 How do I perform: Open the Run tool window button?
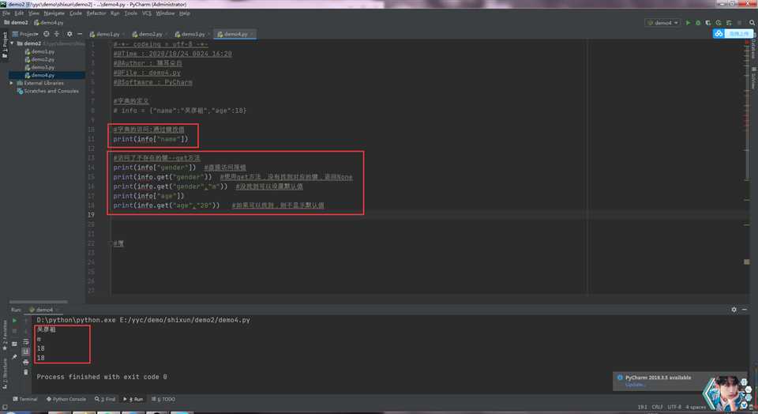[133, 399]
